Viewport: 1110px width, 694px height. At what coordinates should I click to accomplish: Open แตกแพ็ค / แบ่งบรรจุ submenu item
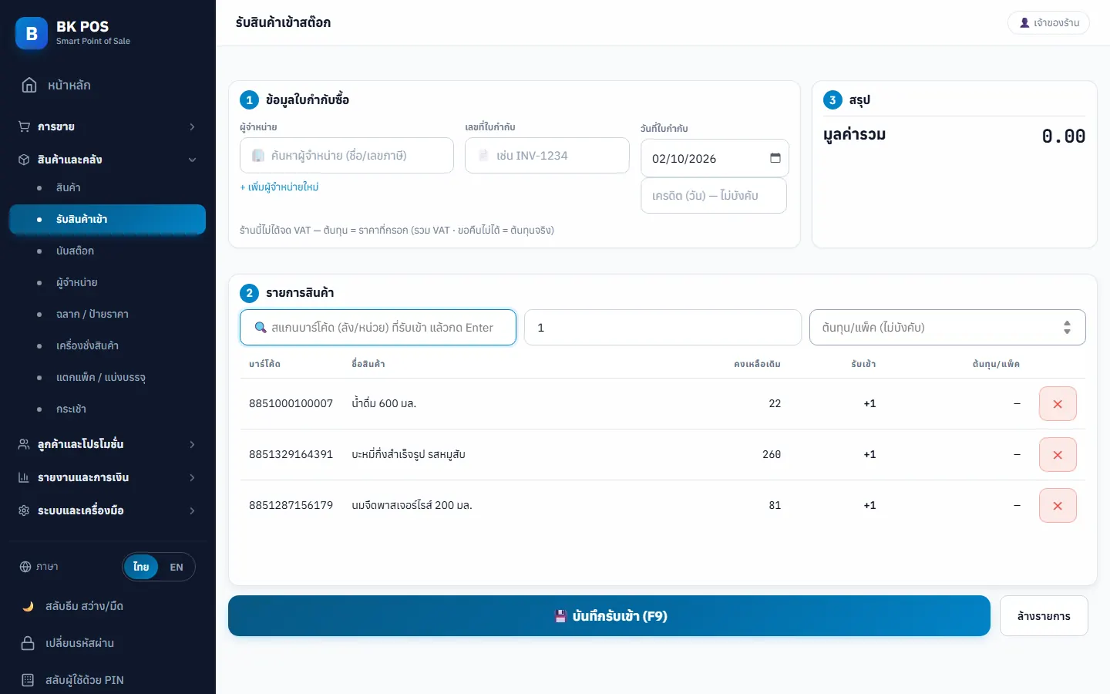(x=107, y=377)
